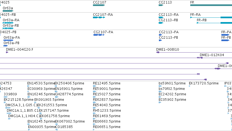Select transcript CG2107-RA
The height and width of the screenshot is (131, 232).
[99, 17]
